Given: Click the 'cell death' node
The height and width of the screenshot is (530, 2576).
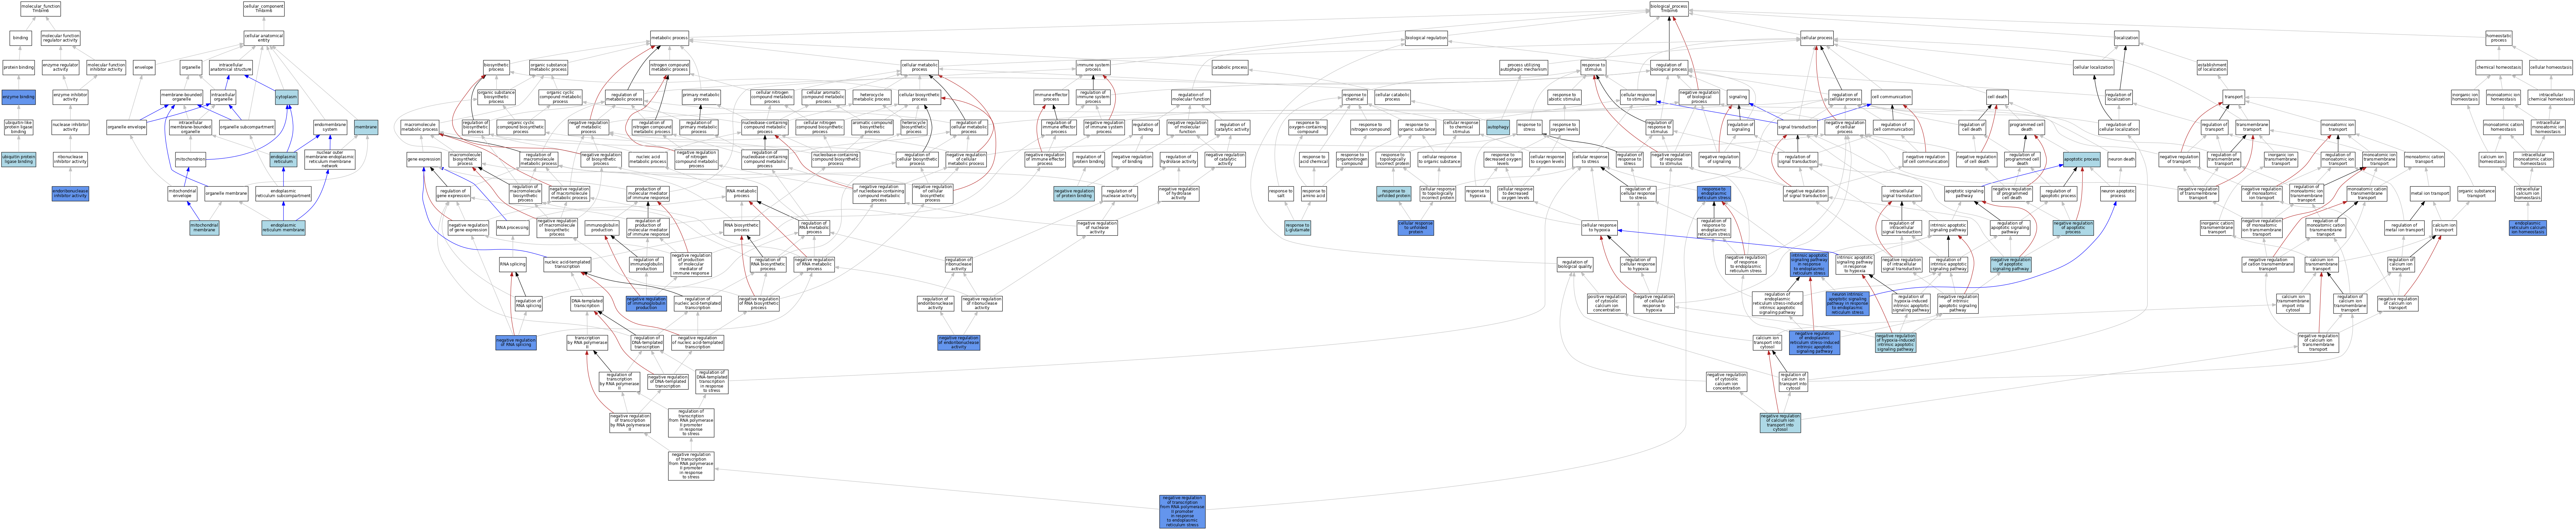Looking at the screenshot, I should (1997, 97).
